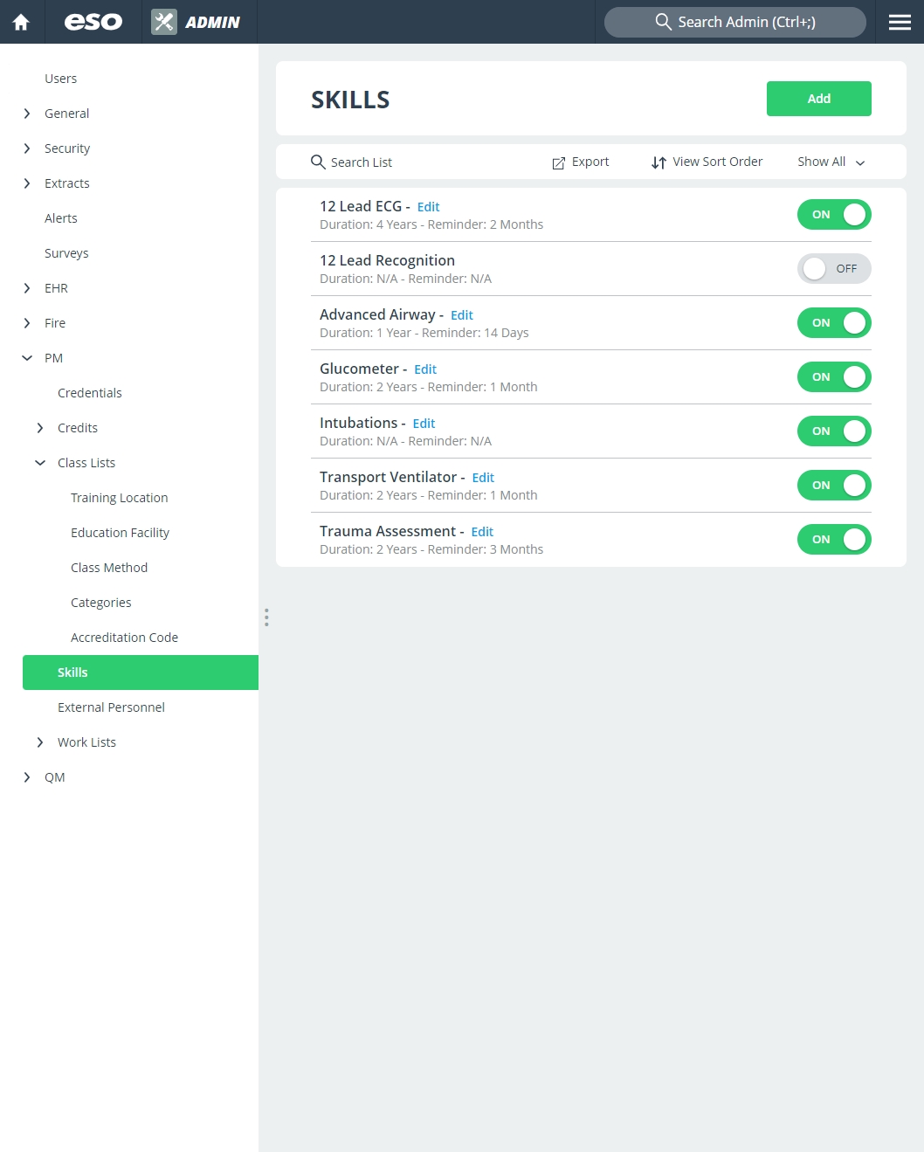The height and width of the screenshot is (1152, 924).
Task: Click the Admin wrench tools icon
Action: pos(164,22)
